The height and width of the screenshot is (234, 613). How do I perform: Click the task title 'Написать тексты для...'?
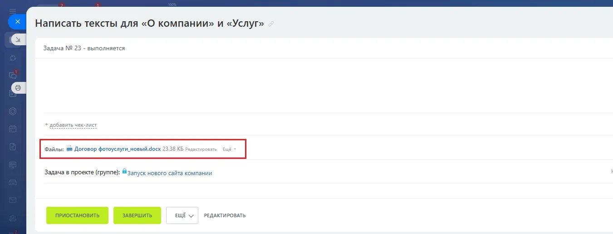point(150,24)
